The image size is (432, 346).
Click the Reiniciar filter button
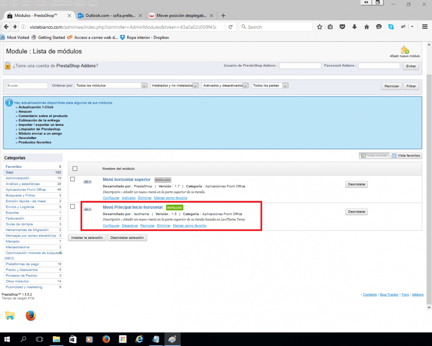(392, 86)
